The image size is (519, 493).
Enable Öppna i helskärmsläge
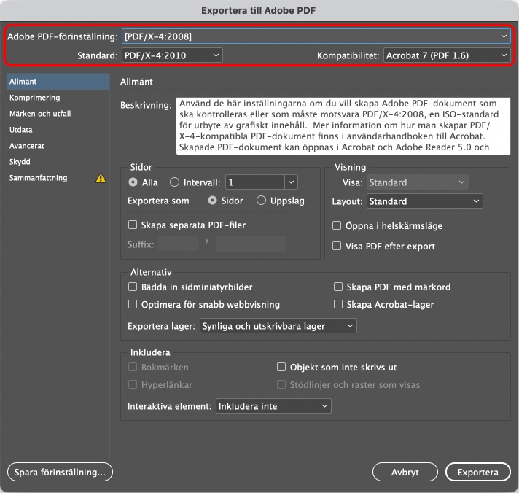(337, 226)
